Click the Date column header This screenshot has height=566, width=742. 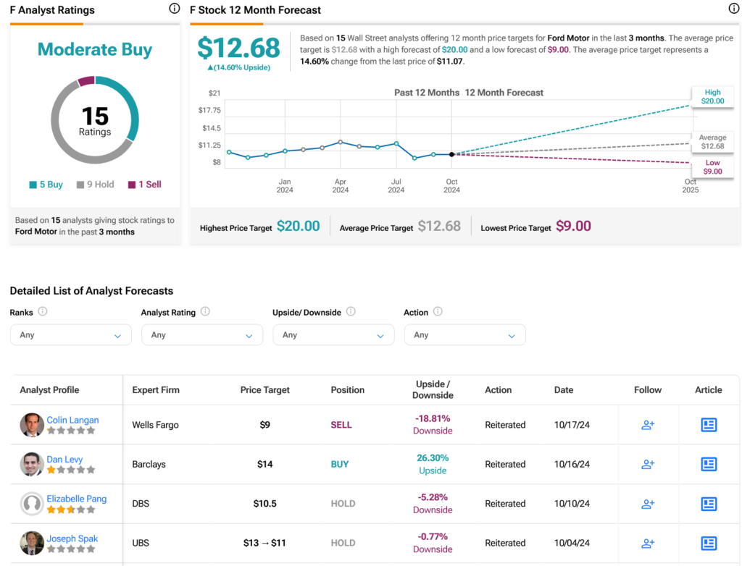[x=563, y=389]
